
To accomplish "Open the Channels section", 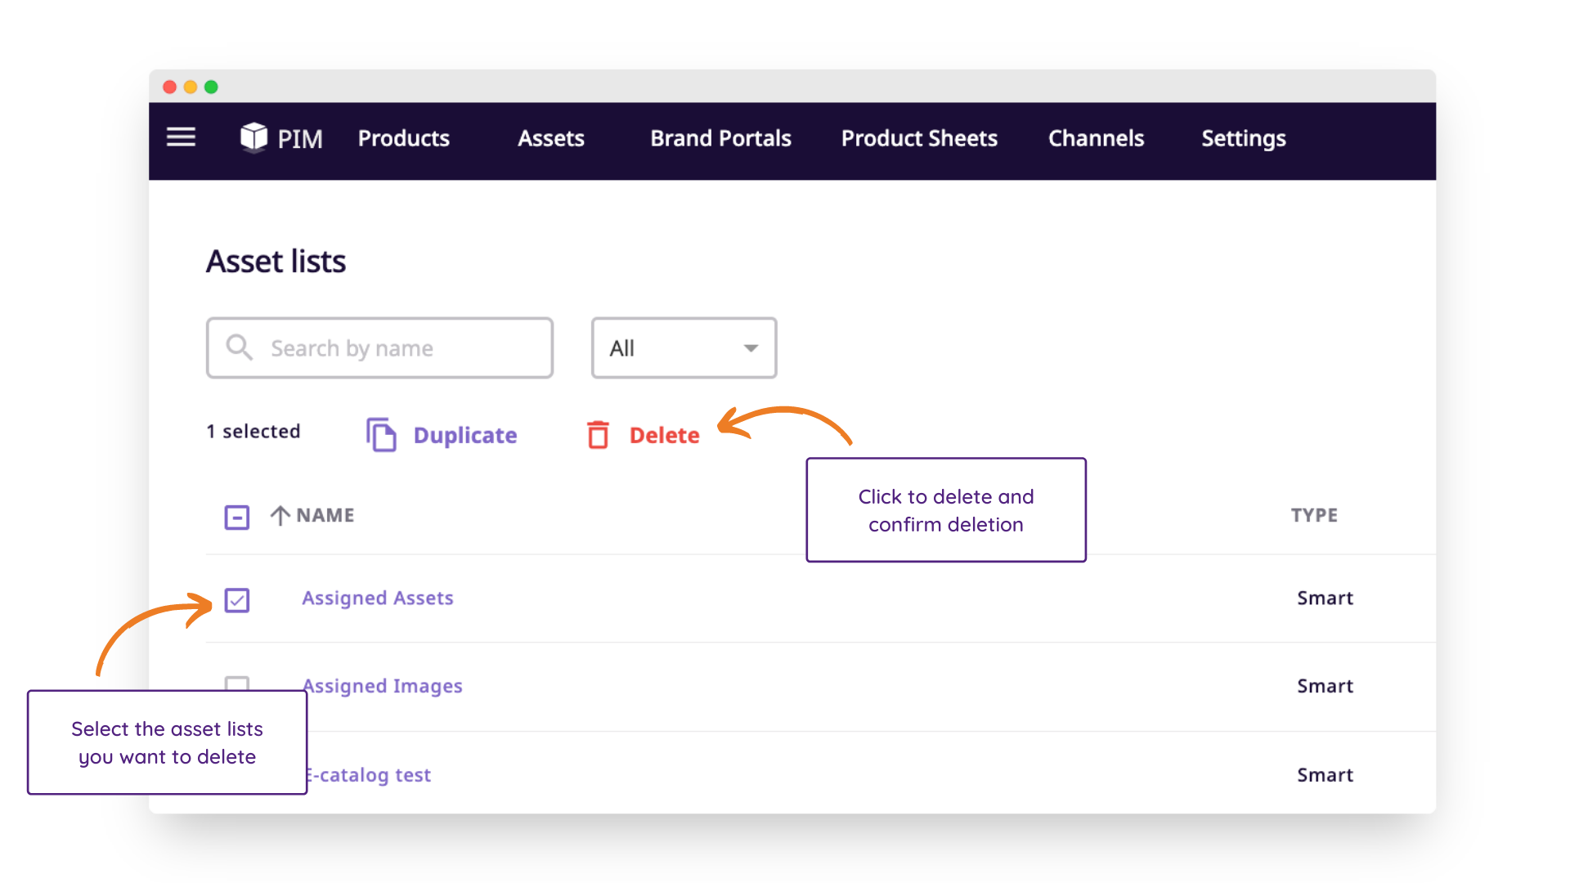I will pos(1096,138).
